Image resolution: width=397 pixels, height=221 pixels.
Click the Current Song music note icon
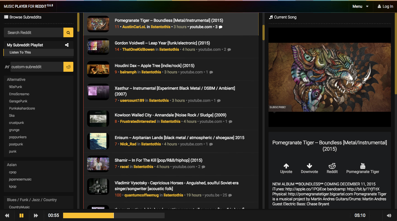[271, 17]
